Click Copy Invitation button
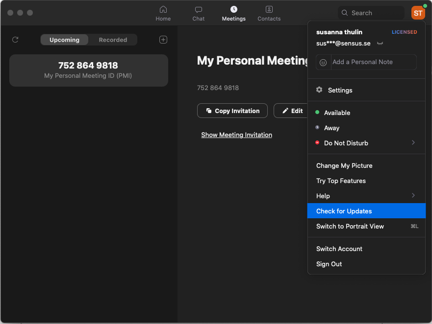 click(x=232, y=111)
